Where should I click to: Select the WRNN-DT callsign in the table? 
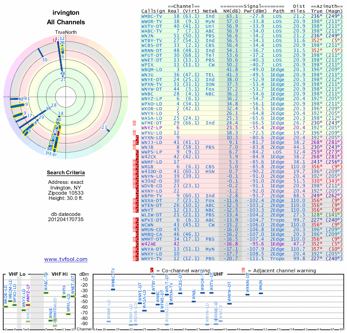click(x=151, y=50)
